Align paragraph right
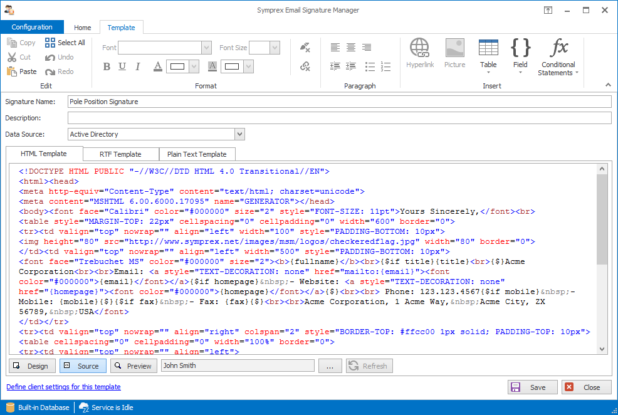This screenshot has width=618, height=415. [367, 47]
